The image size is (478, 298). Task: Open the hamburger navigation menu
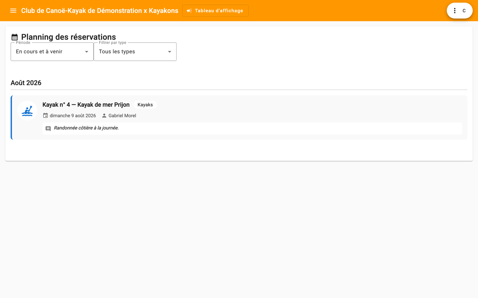click(x=13, y=11)
